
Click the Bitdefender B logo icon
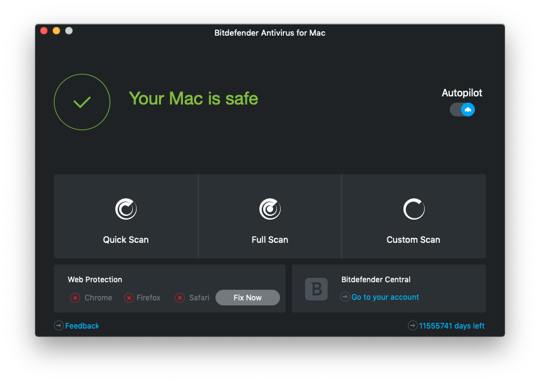click(x=316, y=289)
